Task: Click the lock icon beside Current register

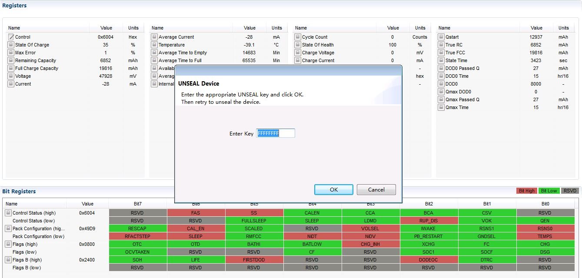Action: pyautogui.click(x=11, y=84)
